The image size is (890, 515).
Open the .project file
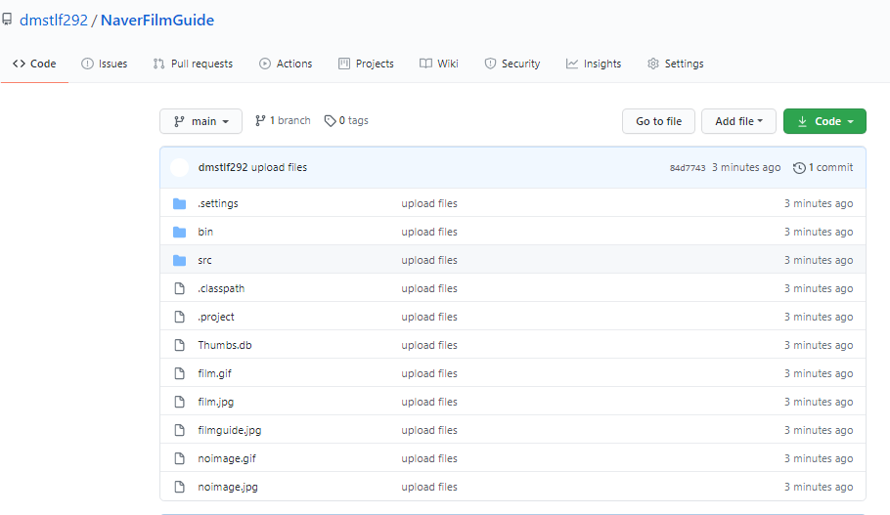pos(216,317)
